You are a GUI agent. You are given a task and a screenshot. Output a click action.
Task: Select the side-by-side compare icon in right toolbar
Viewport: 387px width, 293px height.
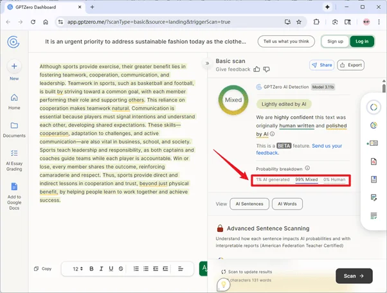click(373, 143)
